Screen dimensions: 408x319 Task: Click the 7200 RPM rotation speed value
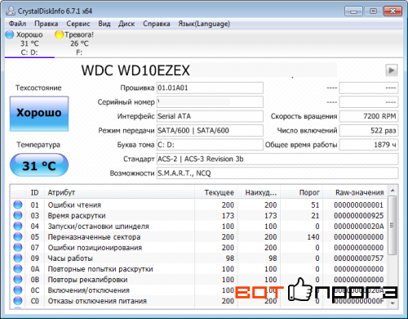369,116
